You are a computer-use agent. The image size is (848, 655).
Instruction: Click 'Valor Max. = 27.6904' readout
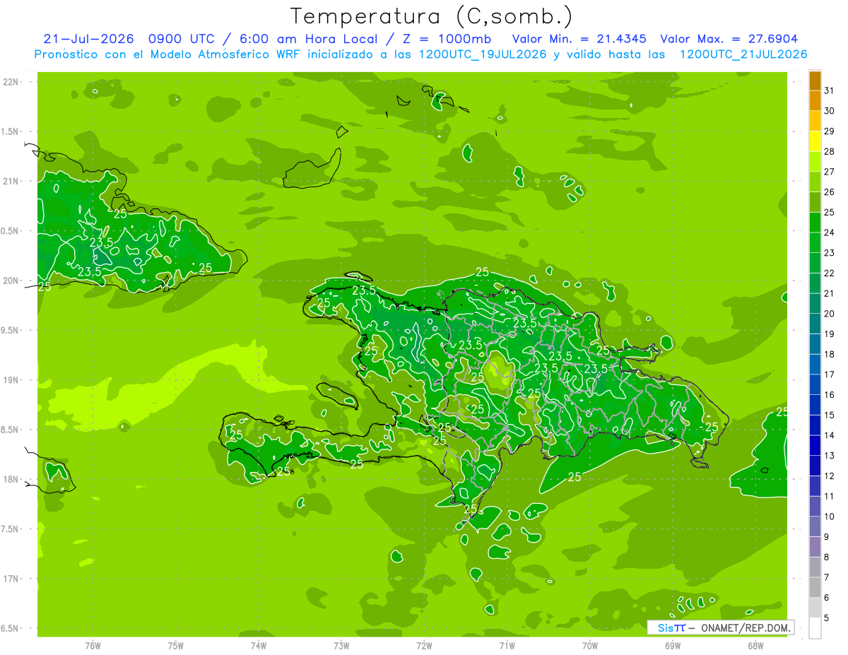(729, 39)
